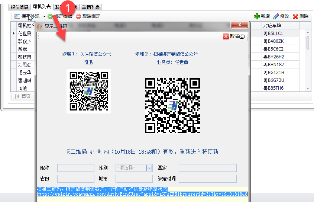Viewport: 314px width, 202px height.
Task: Click the red 取消绑定 icon
Action: click(x=78, y=16)
